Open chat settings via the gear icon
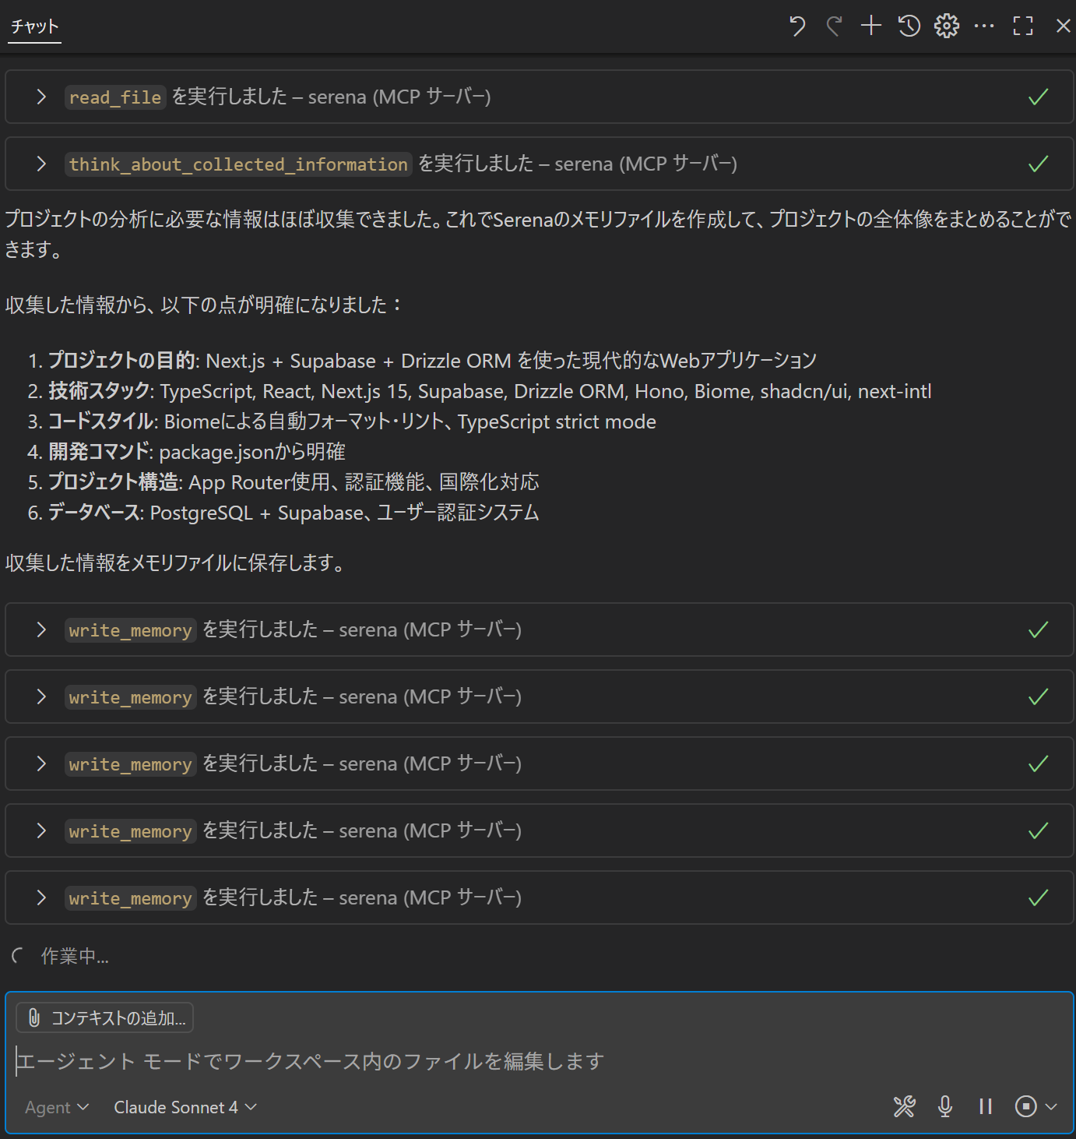 tap(947, 26)
